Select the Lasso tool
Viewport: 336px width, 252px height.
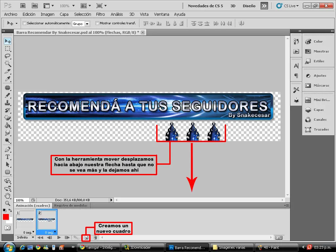8,56
